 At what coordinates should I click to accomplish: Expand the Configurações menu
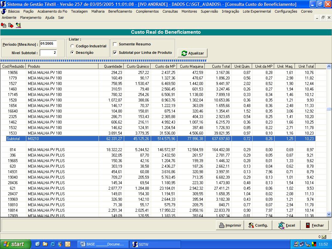pos(286,11)
